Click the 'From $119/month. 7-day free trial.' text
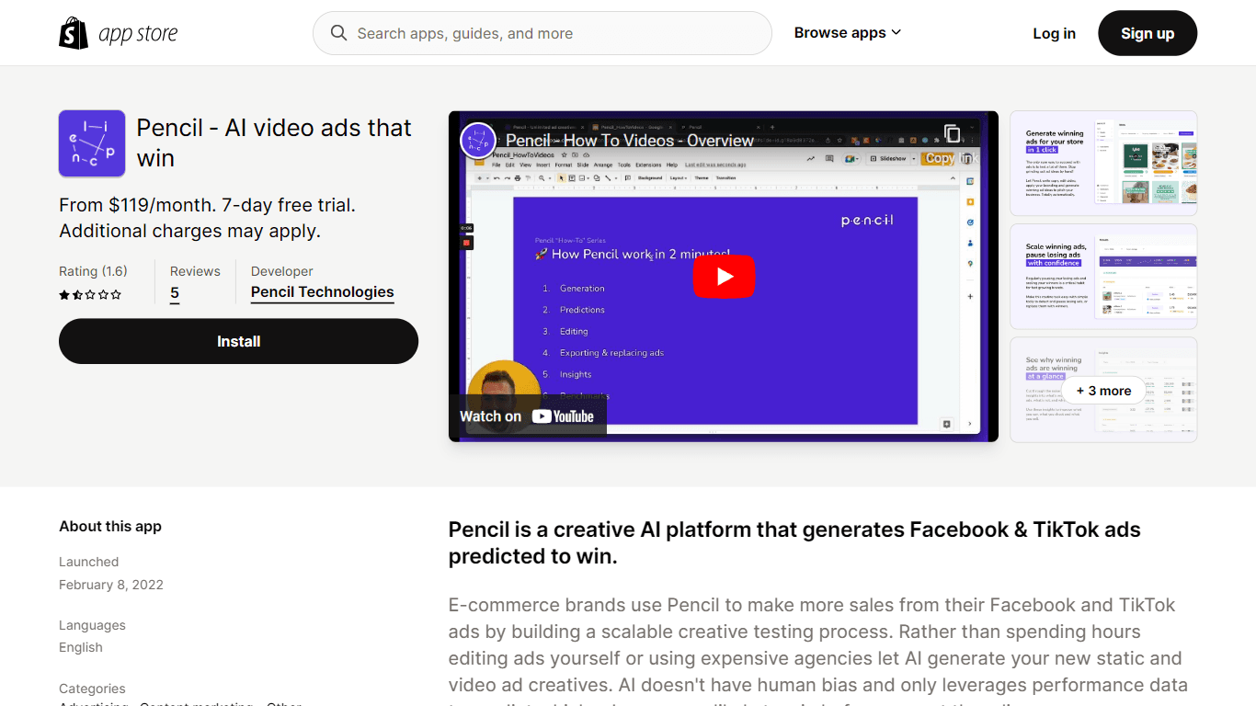This screenshot has width=1256, height=706. [x=207, y=205]
